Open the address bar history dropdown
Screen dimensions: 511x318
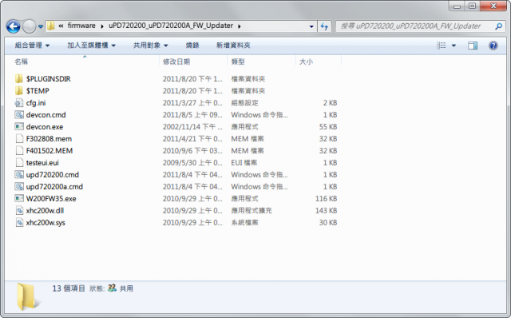[311, 26]
